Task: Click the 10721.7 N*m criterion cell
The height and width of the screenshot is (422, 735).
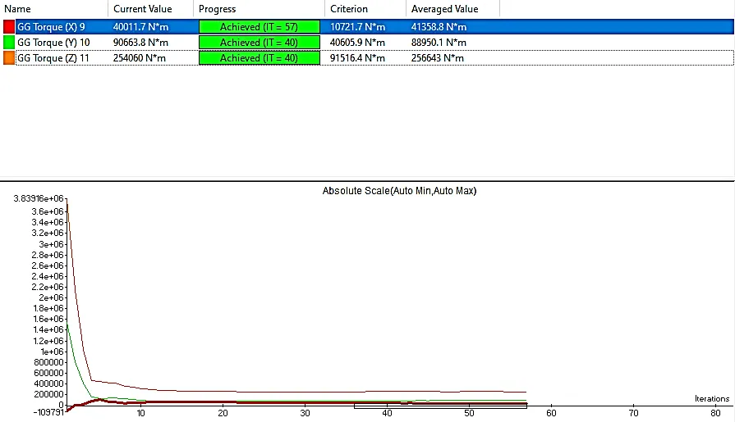Action: [357, 27]
